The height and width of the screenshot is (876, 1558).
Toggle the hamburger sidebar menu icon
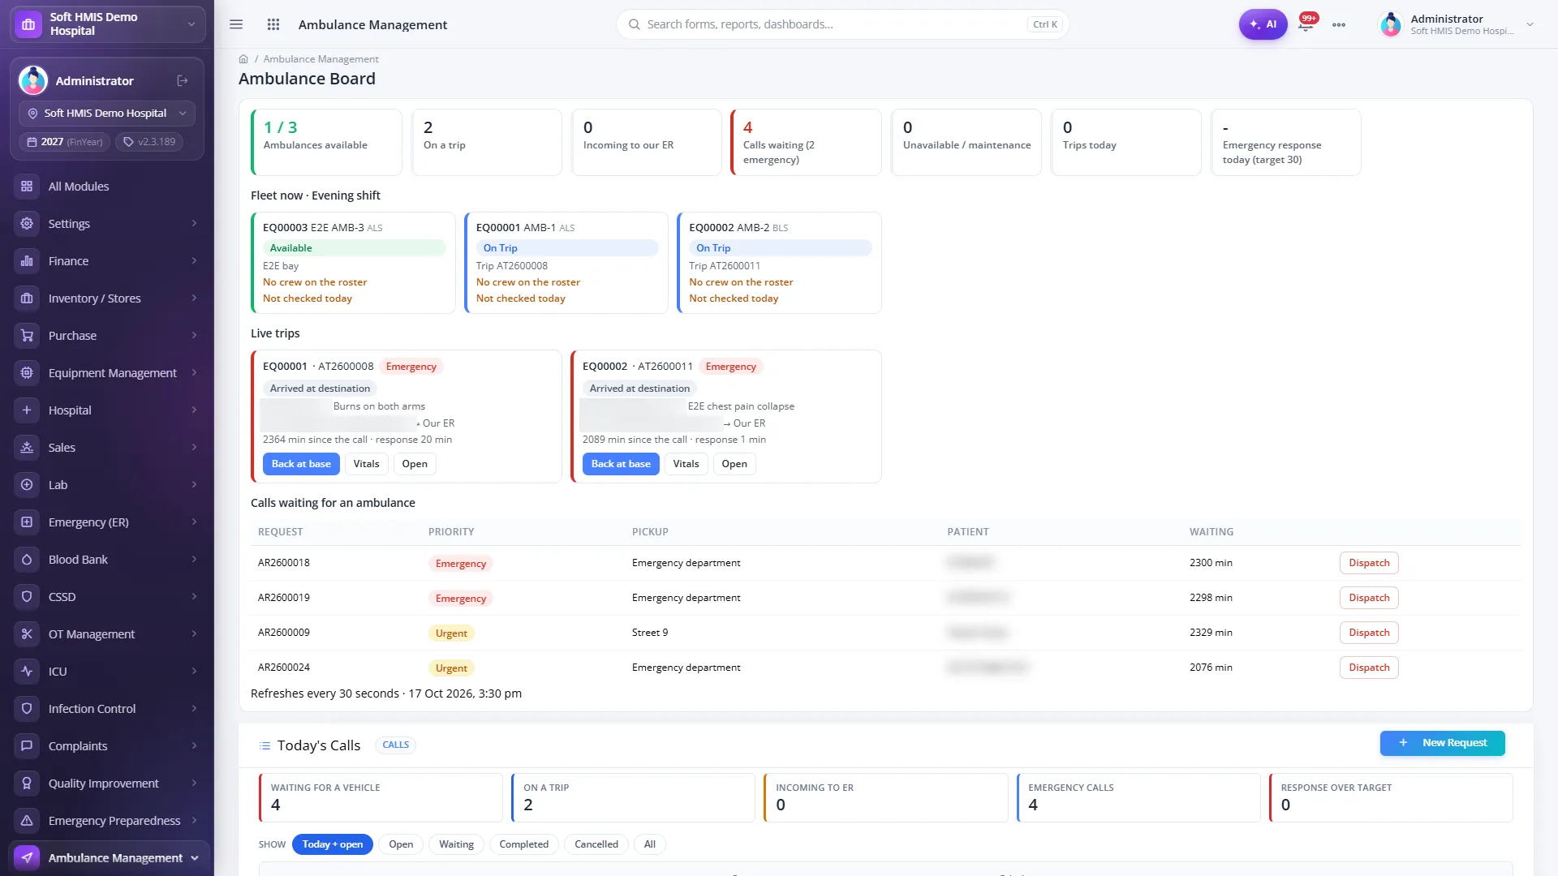236,24
